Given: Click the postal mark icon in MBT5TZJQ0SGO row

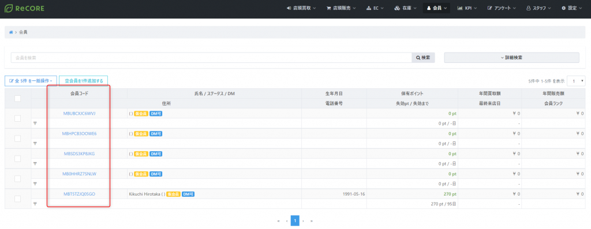Looking at the screenshot, I should (35, 204).
